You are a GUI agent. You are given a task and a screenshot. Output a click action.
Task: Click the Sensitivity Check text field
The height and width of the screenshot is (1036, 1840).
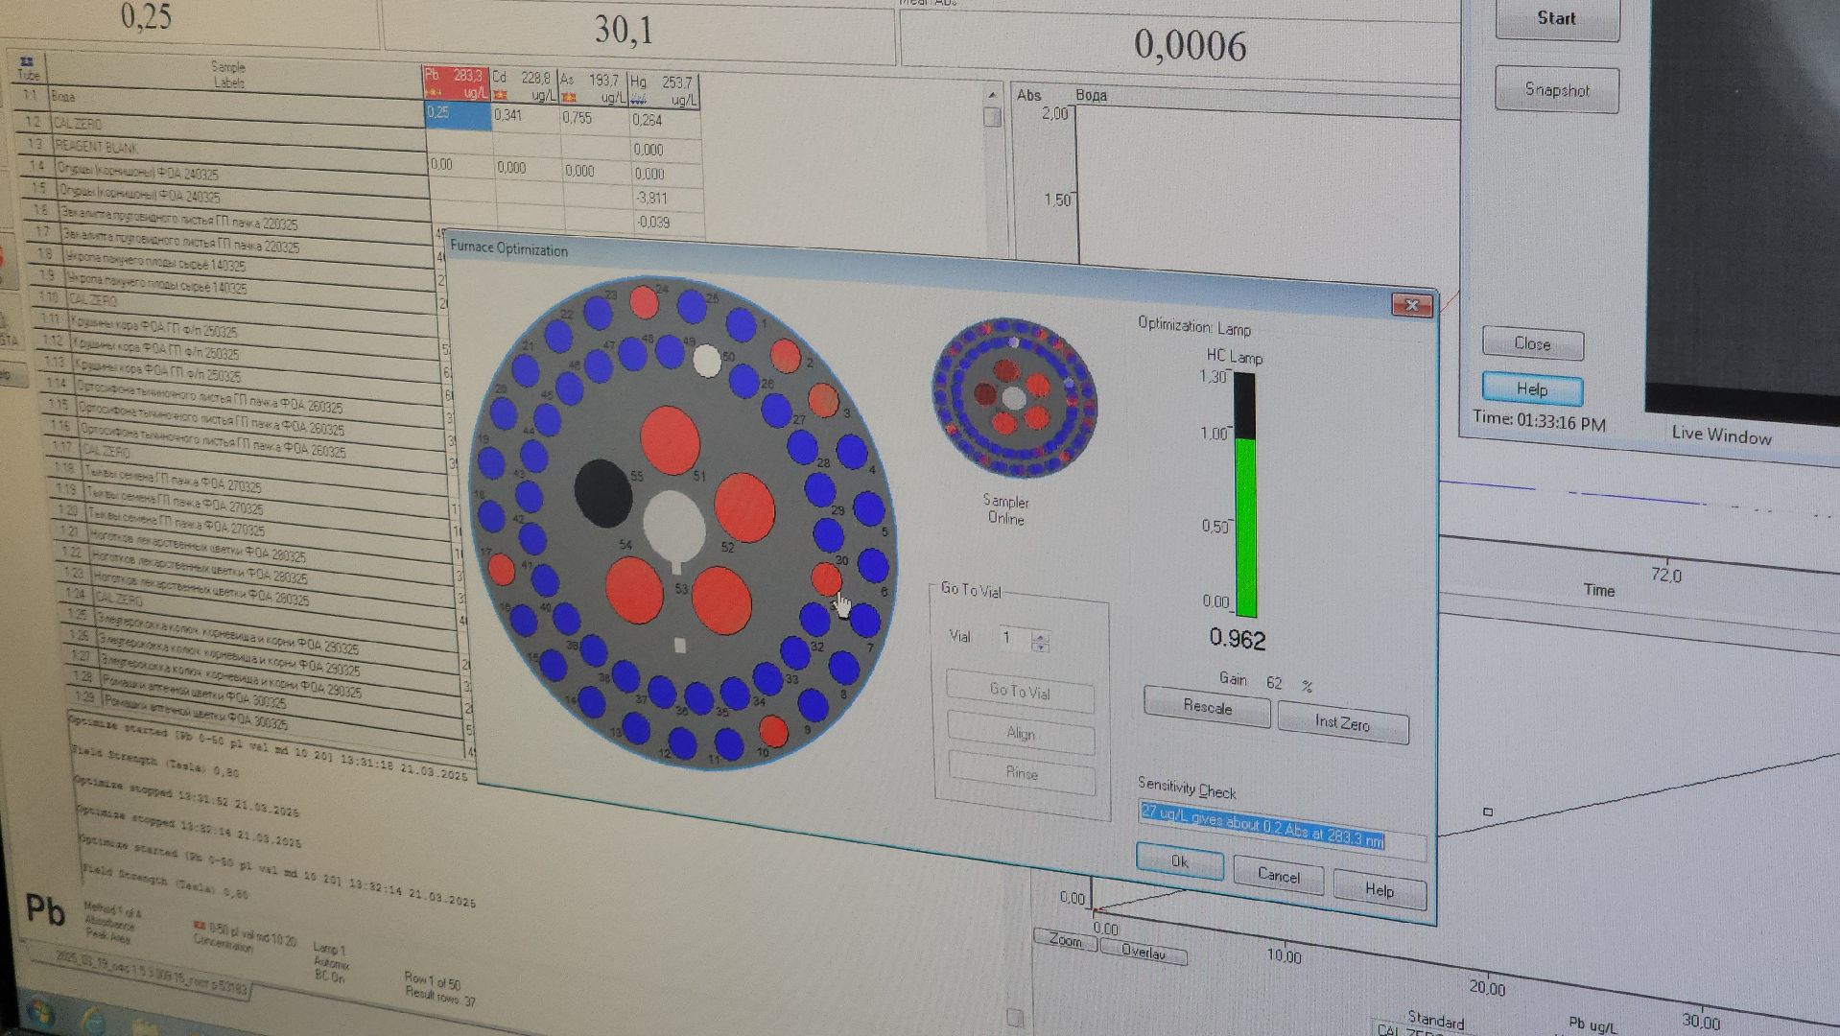[1262, 826]
